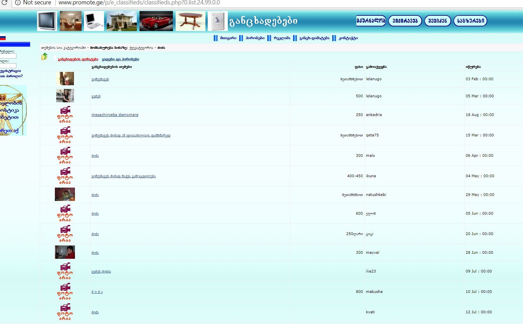Click the price 800 in makusha's row

click(x=359, y=292)
